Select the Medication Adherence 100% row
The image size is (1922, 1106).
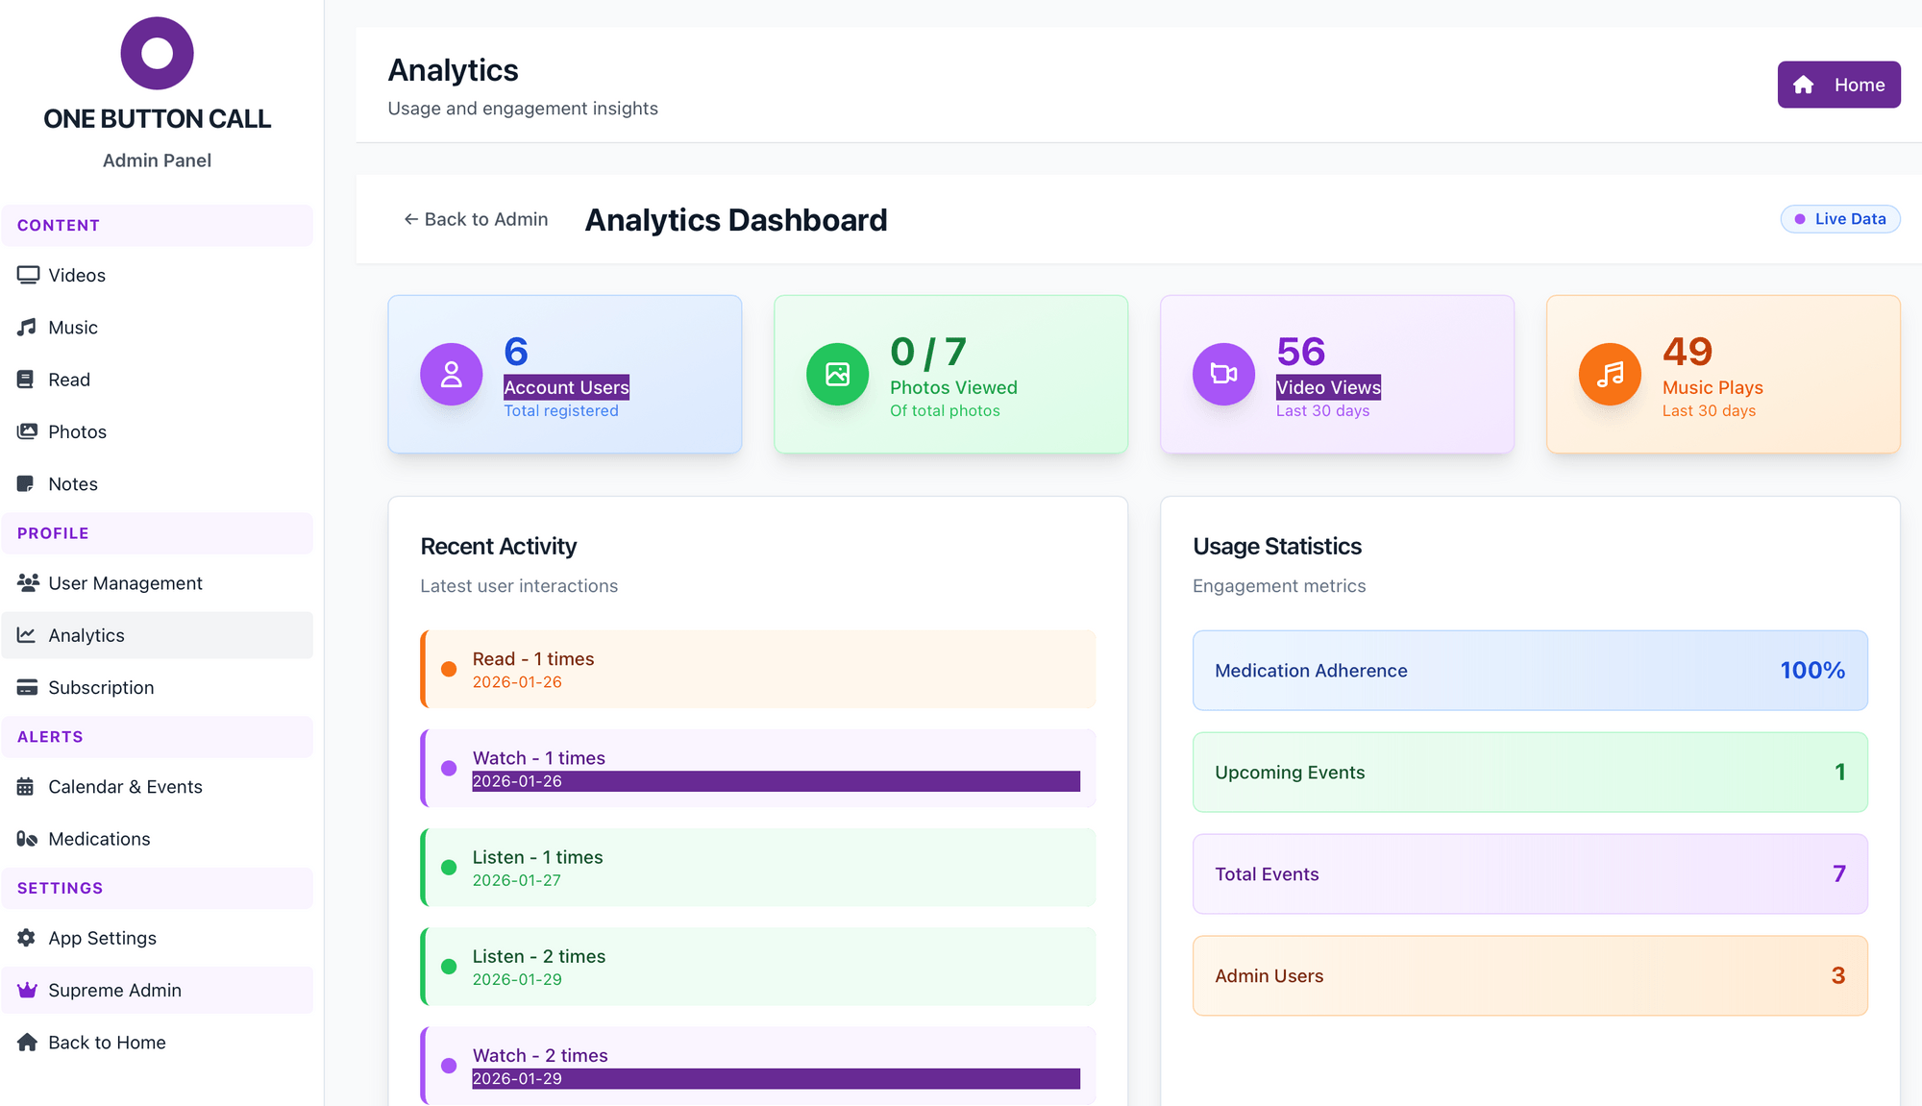[1529, 671]
